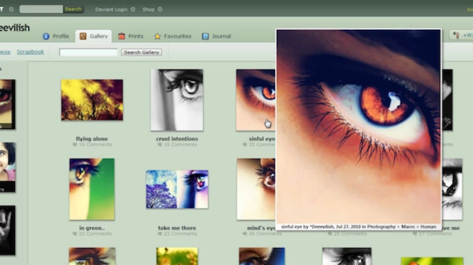Expand the Shop dropdown arrow
The width and height of the screenshot is (473, 265).
(x=160, y=9)
